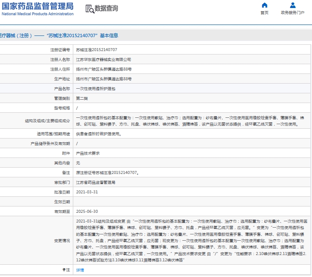
Task: Click the 变更情况 label
Action: pos(62,241)
